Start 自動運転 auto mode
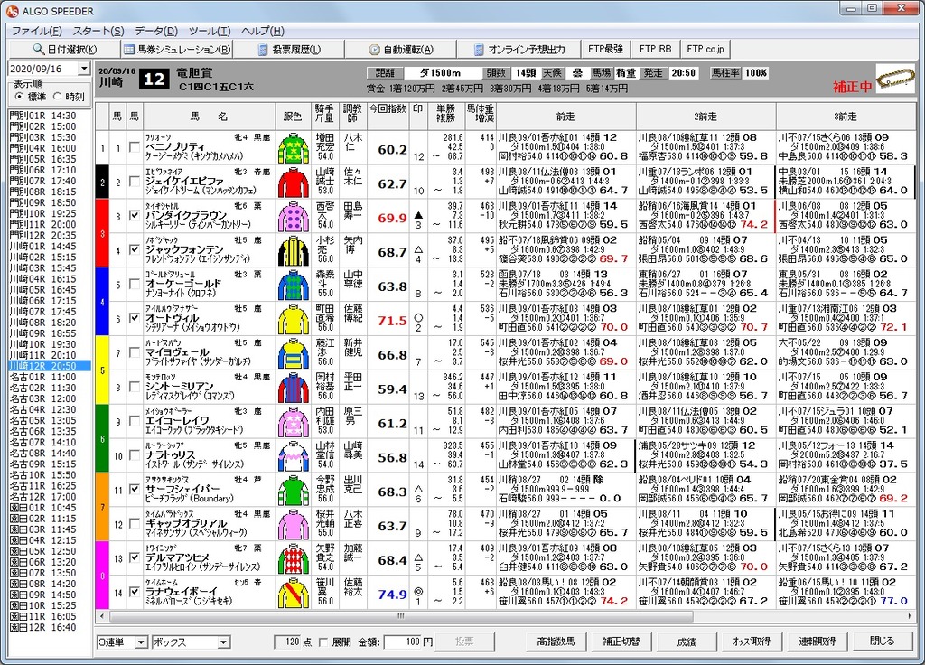The height and width of the screenshot is (665, 925). click(x=401, y=50)
